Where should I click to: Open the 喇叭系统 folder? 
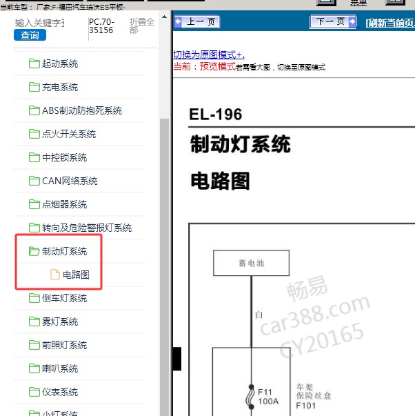click(x=60, y=368)
